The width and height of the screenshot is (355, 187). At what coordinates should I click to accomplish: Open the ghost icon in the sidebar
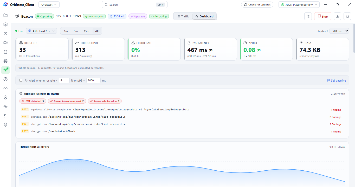point(5,52)
